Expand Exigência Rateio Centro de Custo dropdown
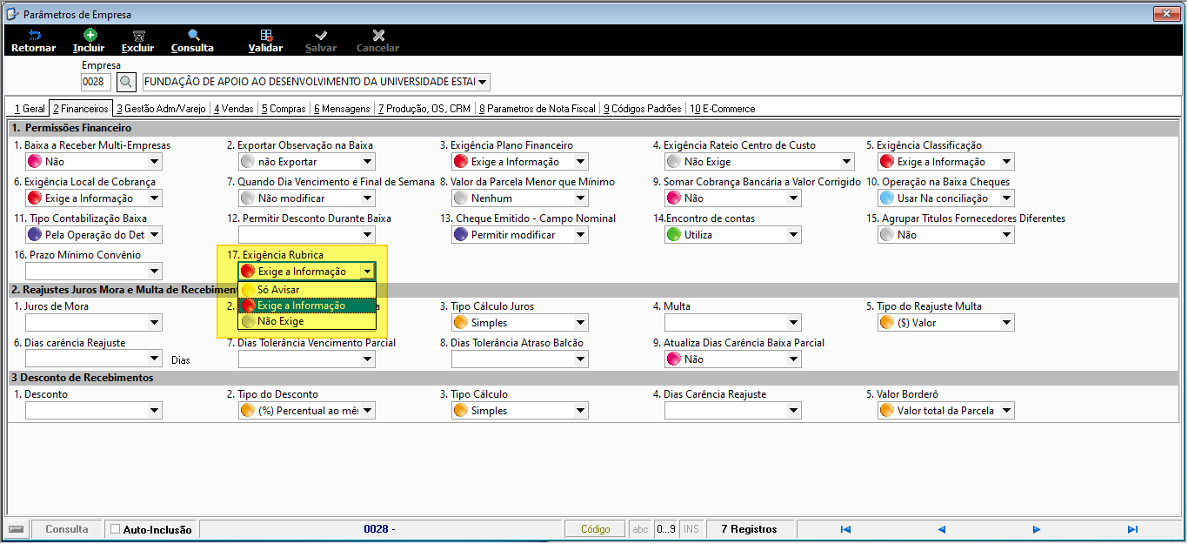This screenshot has height=544, width=1188. coord(846,162)
